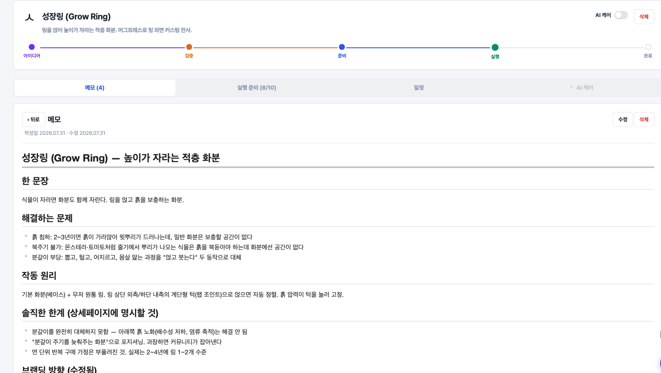Click the 아이디어 stage label
Viewport: 661px width, 373px height.
32,56
